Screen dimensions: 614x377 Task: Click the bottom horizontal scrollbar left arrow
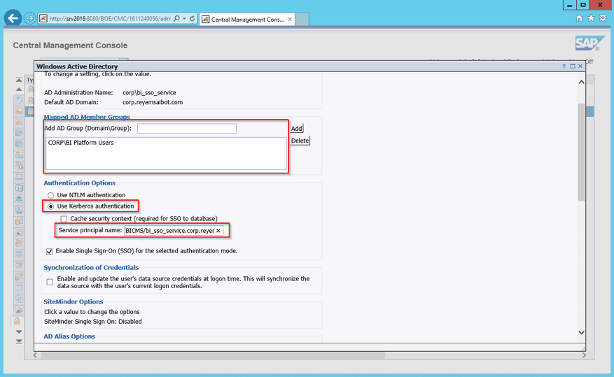tap(35, 355)
